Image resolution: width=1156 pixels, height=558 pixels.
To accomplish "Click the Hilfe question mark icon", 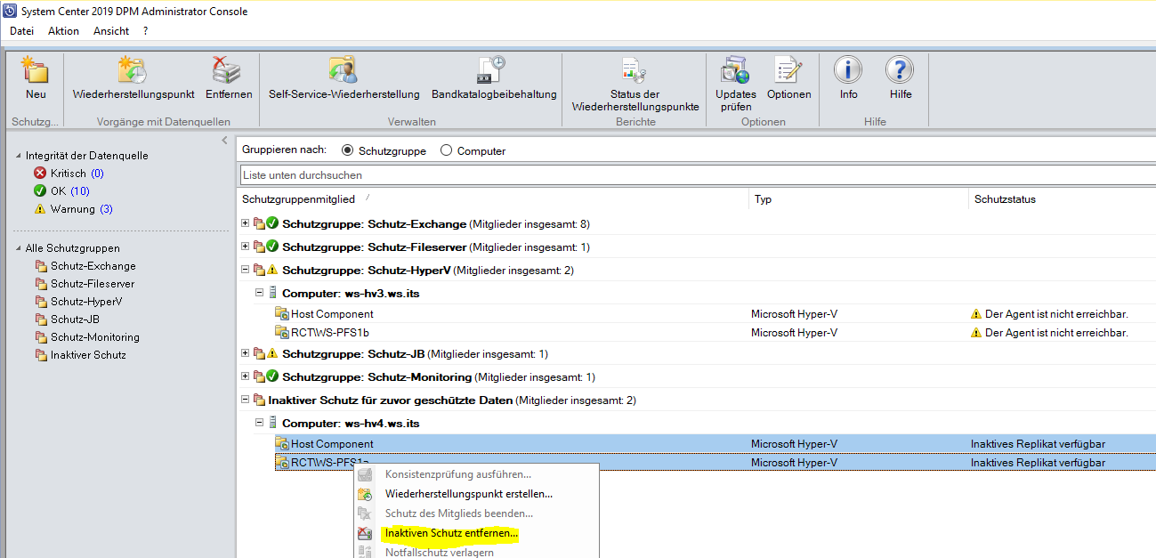I will click(x=900, y=69).
